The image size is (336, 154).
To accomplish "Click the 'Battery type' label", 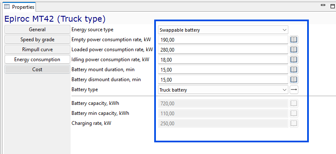I will click(x=85, y=89).
